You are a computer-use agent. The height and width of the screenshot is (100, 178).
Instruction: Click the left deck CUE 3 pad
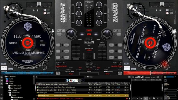point(66,57)
